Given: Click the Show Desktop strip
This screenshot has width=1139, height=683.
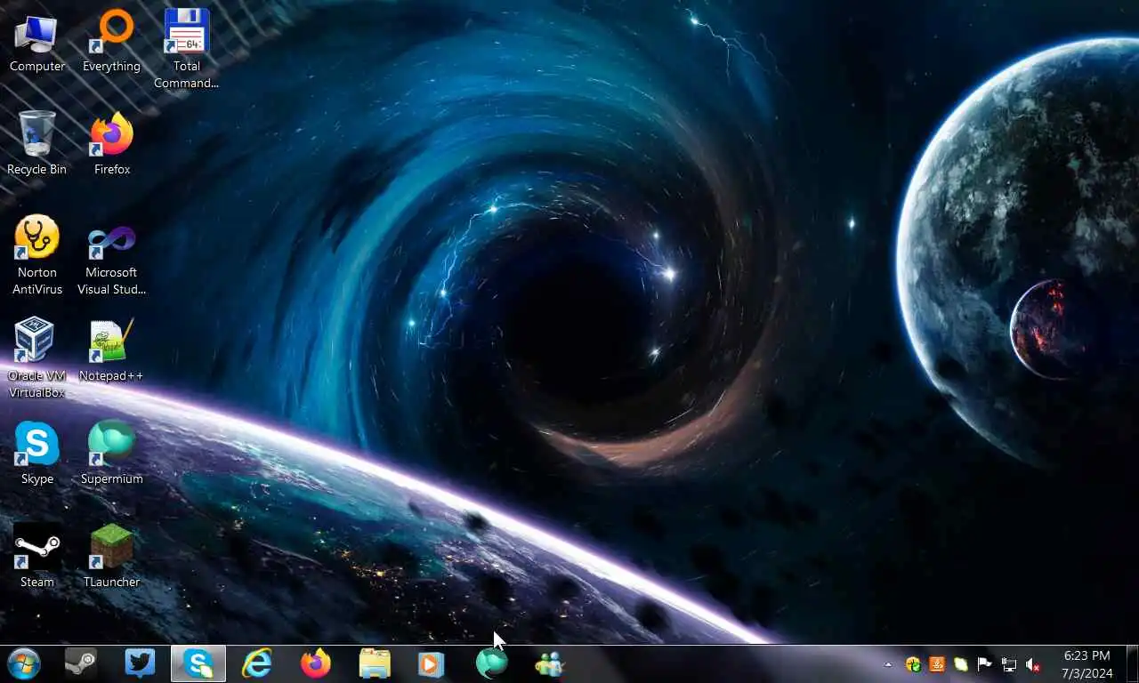Looking at the screenshot, I should (1132, 664).
